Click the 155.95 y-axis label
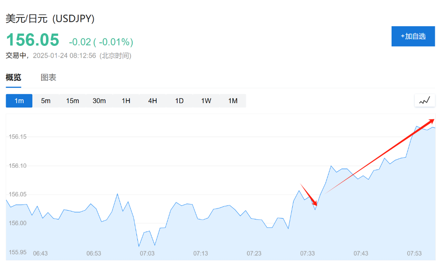 click(17, 252)
